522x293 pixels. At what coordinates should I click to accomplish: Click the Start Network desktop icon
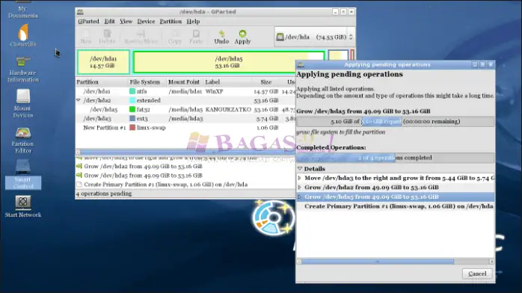(x=23, y=206)
